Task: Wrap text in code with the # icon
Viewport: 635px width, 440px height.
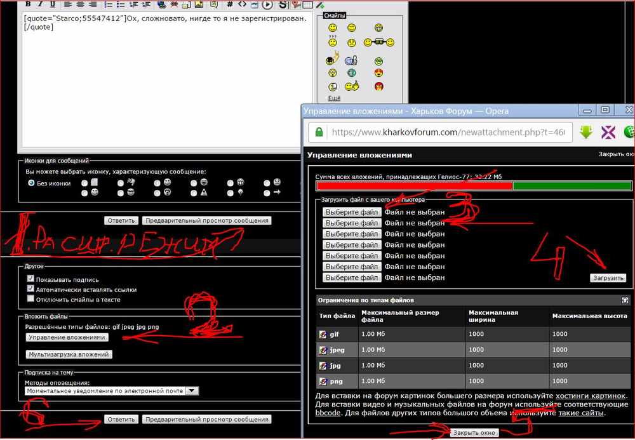Action: 230,4
